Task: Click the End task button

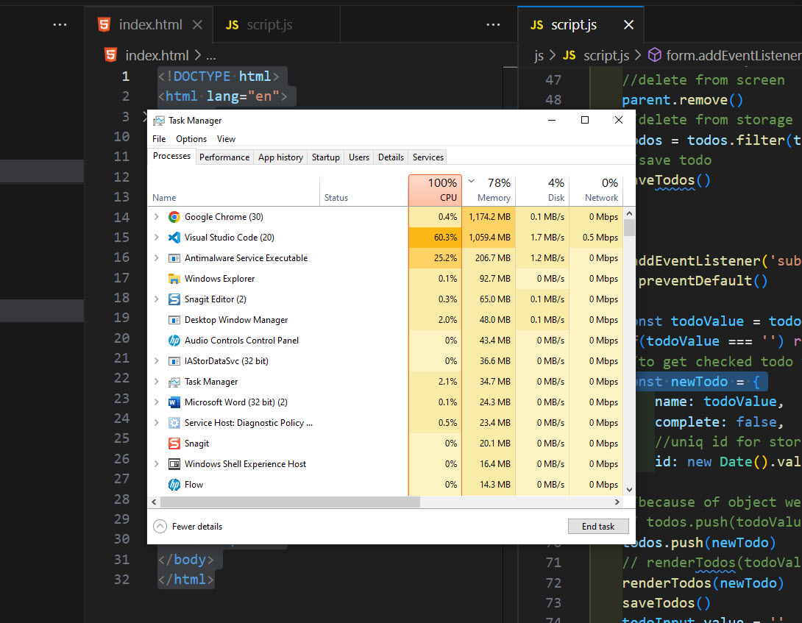Action: (x=598, y=527)
